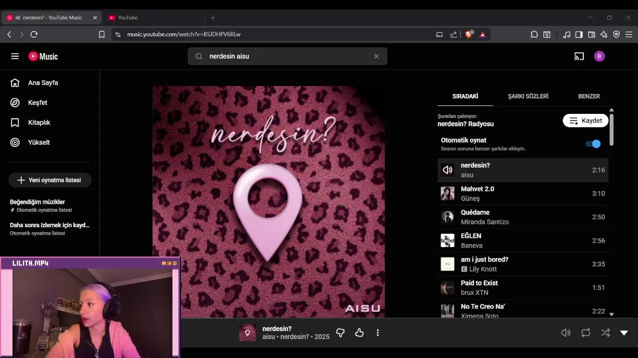
Task: Collapse the player page with down arrow
Action: click(624, 333)
